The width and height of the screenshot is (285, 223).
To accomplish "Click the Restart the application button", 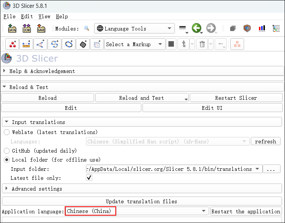I will click(x=246, y=211).
